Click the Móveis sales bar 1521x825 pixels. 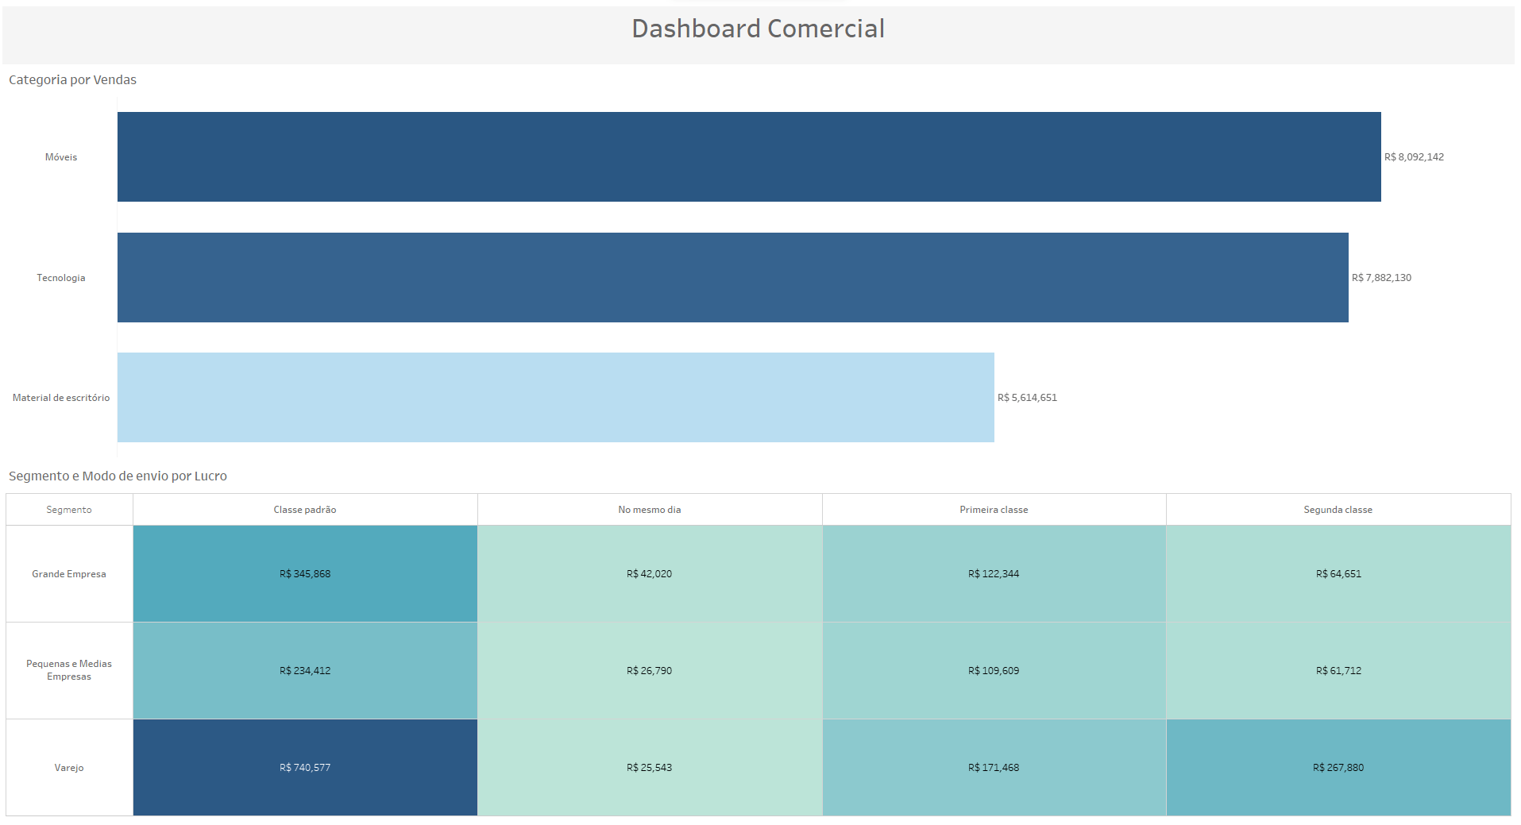pyautogui.click(x=749, y=156)
